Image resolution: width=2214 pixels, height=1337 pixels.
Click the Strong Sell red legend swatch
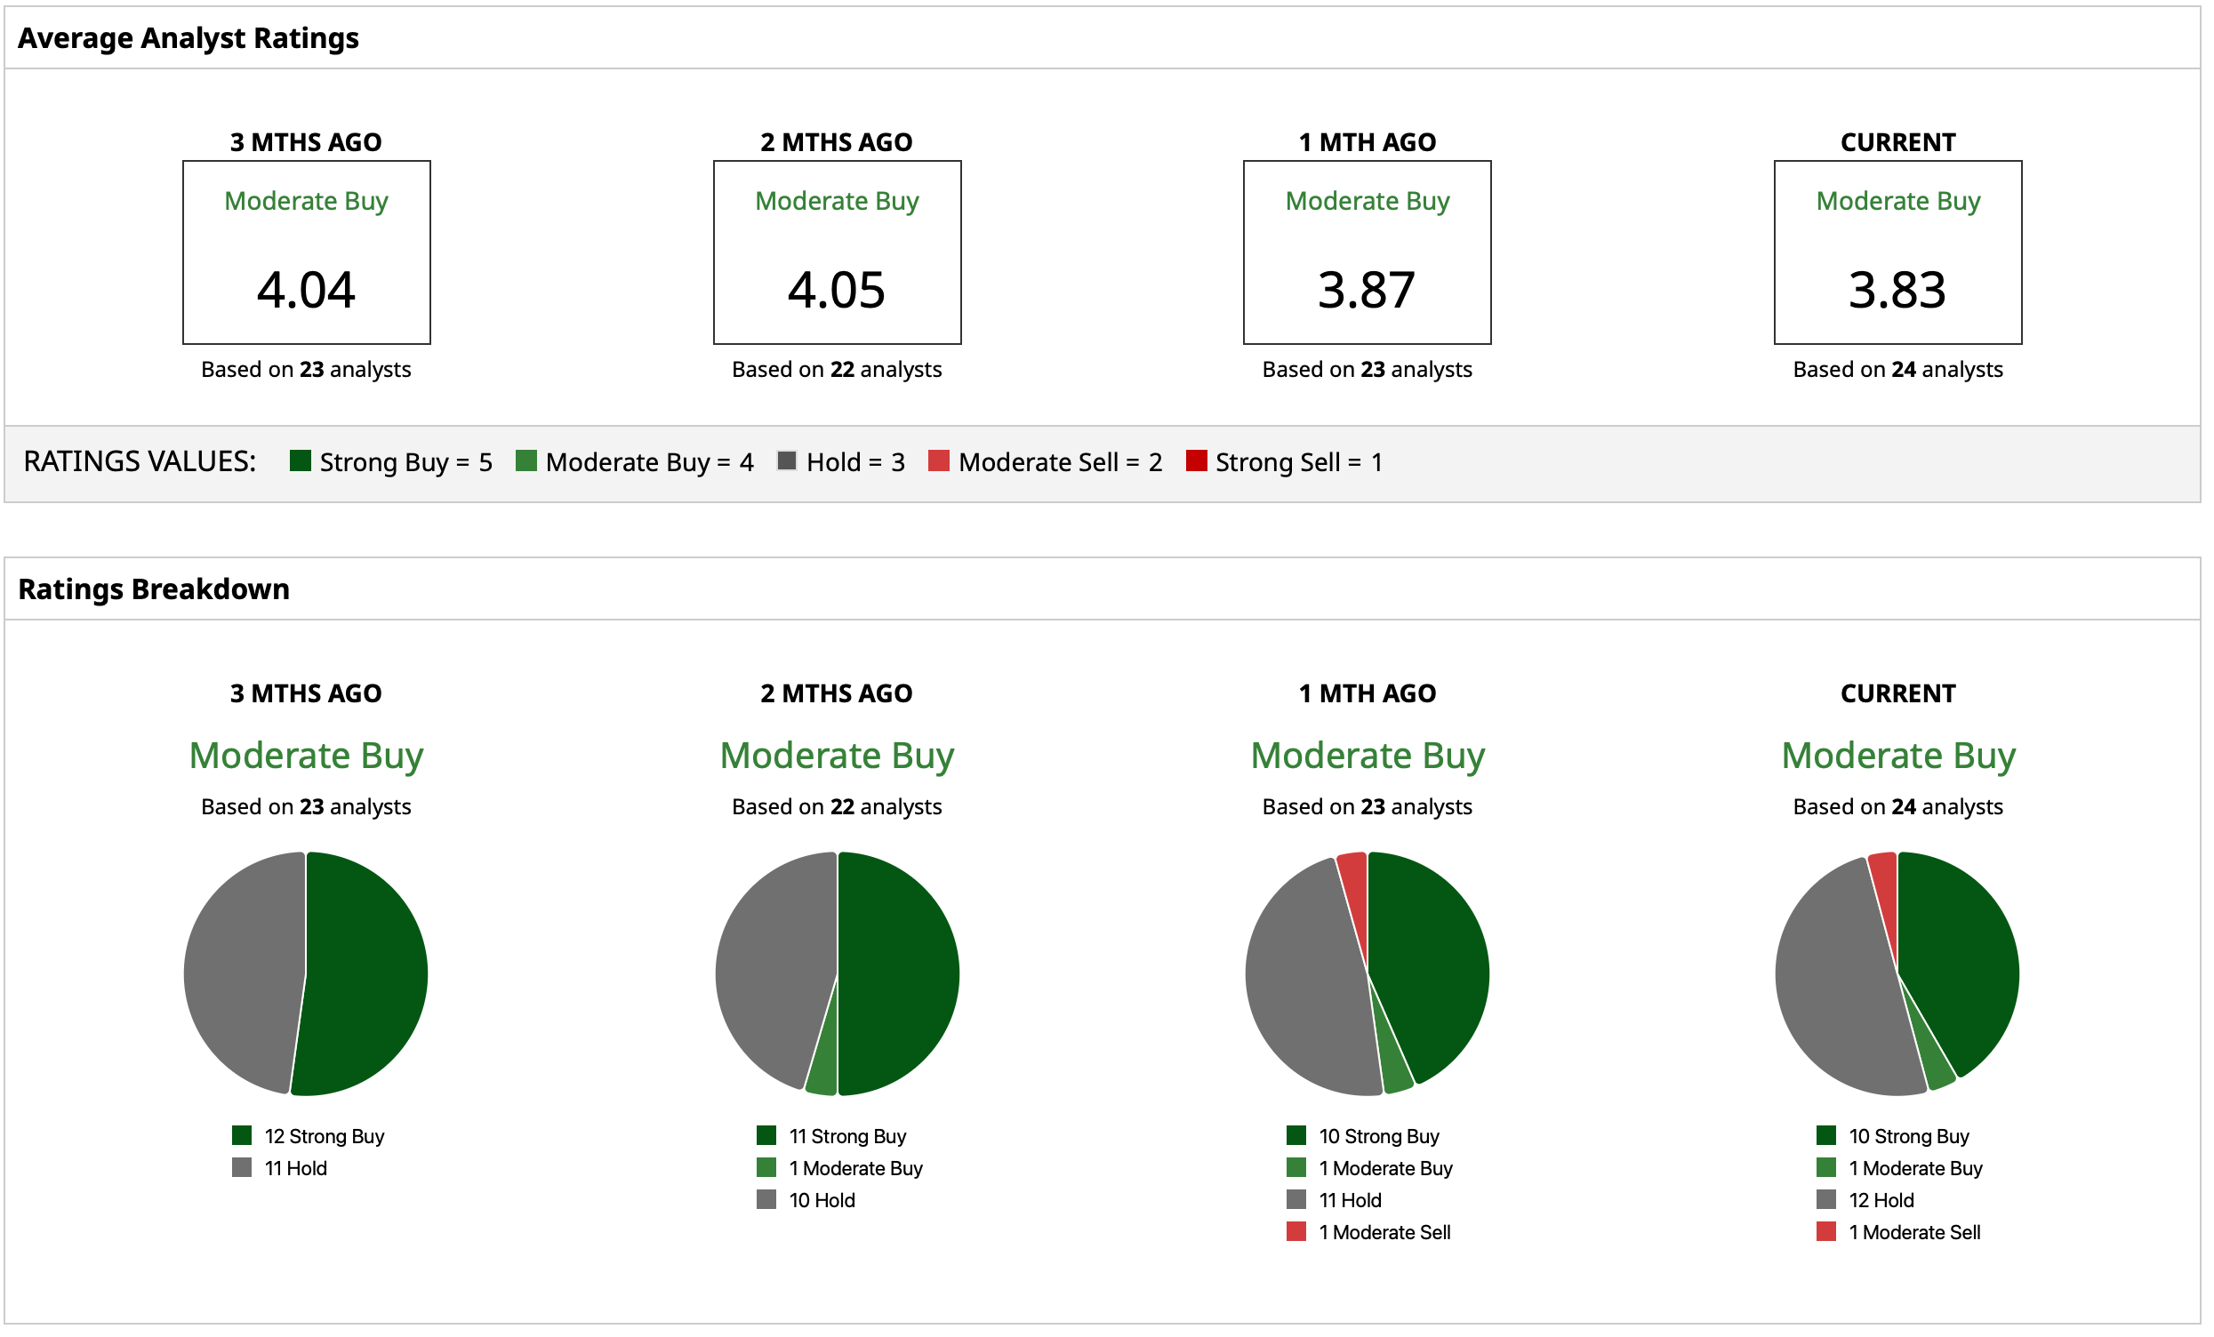tap(1196, 462)
